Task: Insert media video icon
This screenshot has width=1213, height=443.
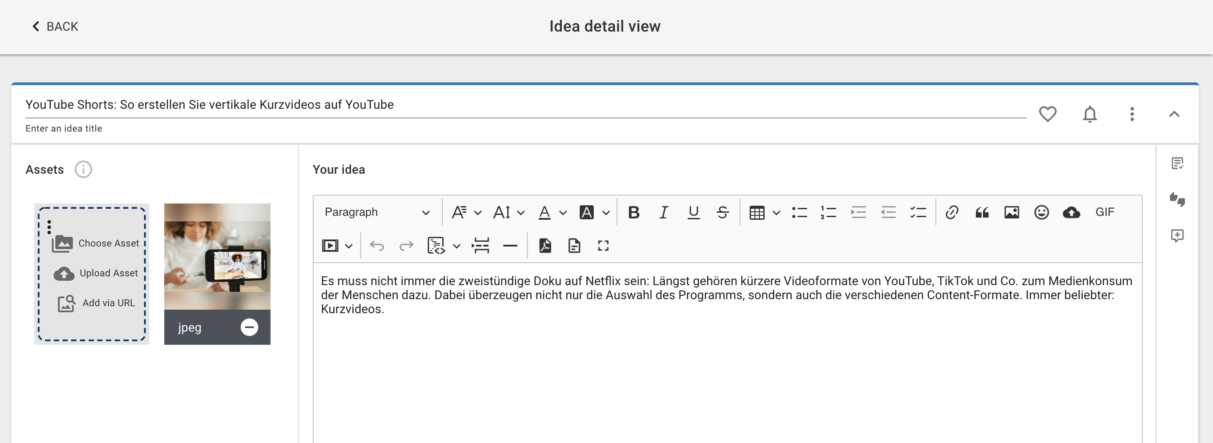Action: (x=330, y=246)
